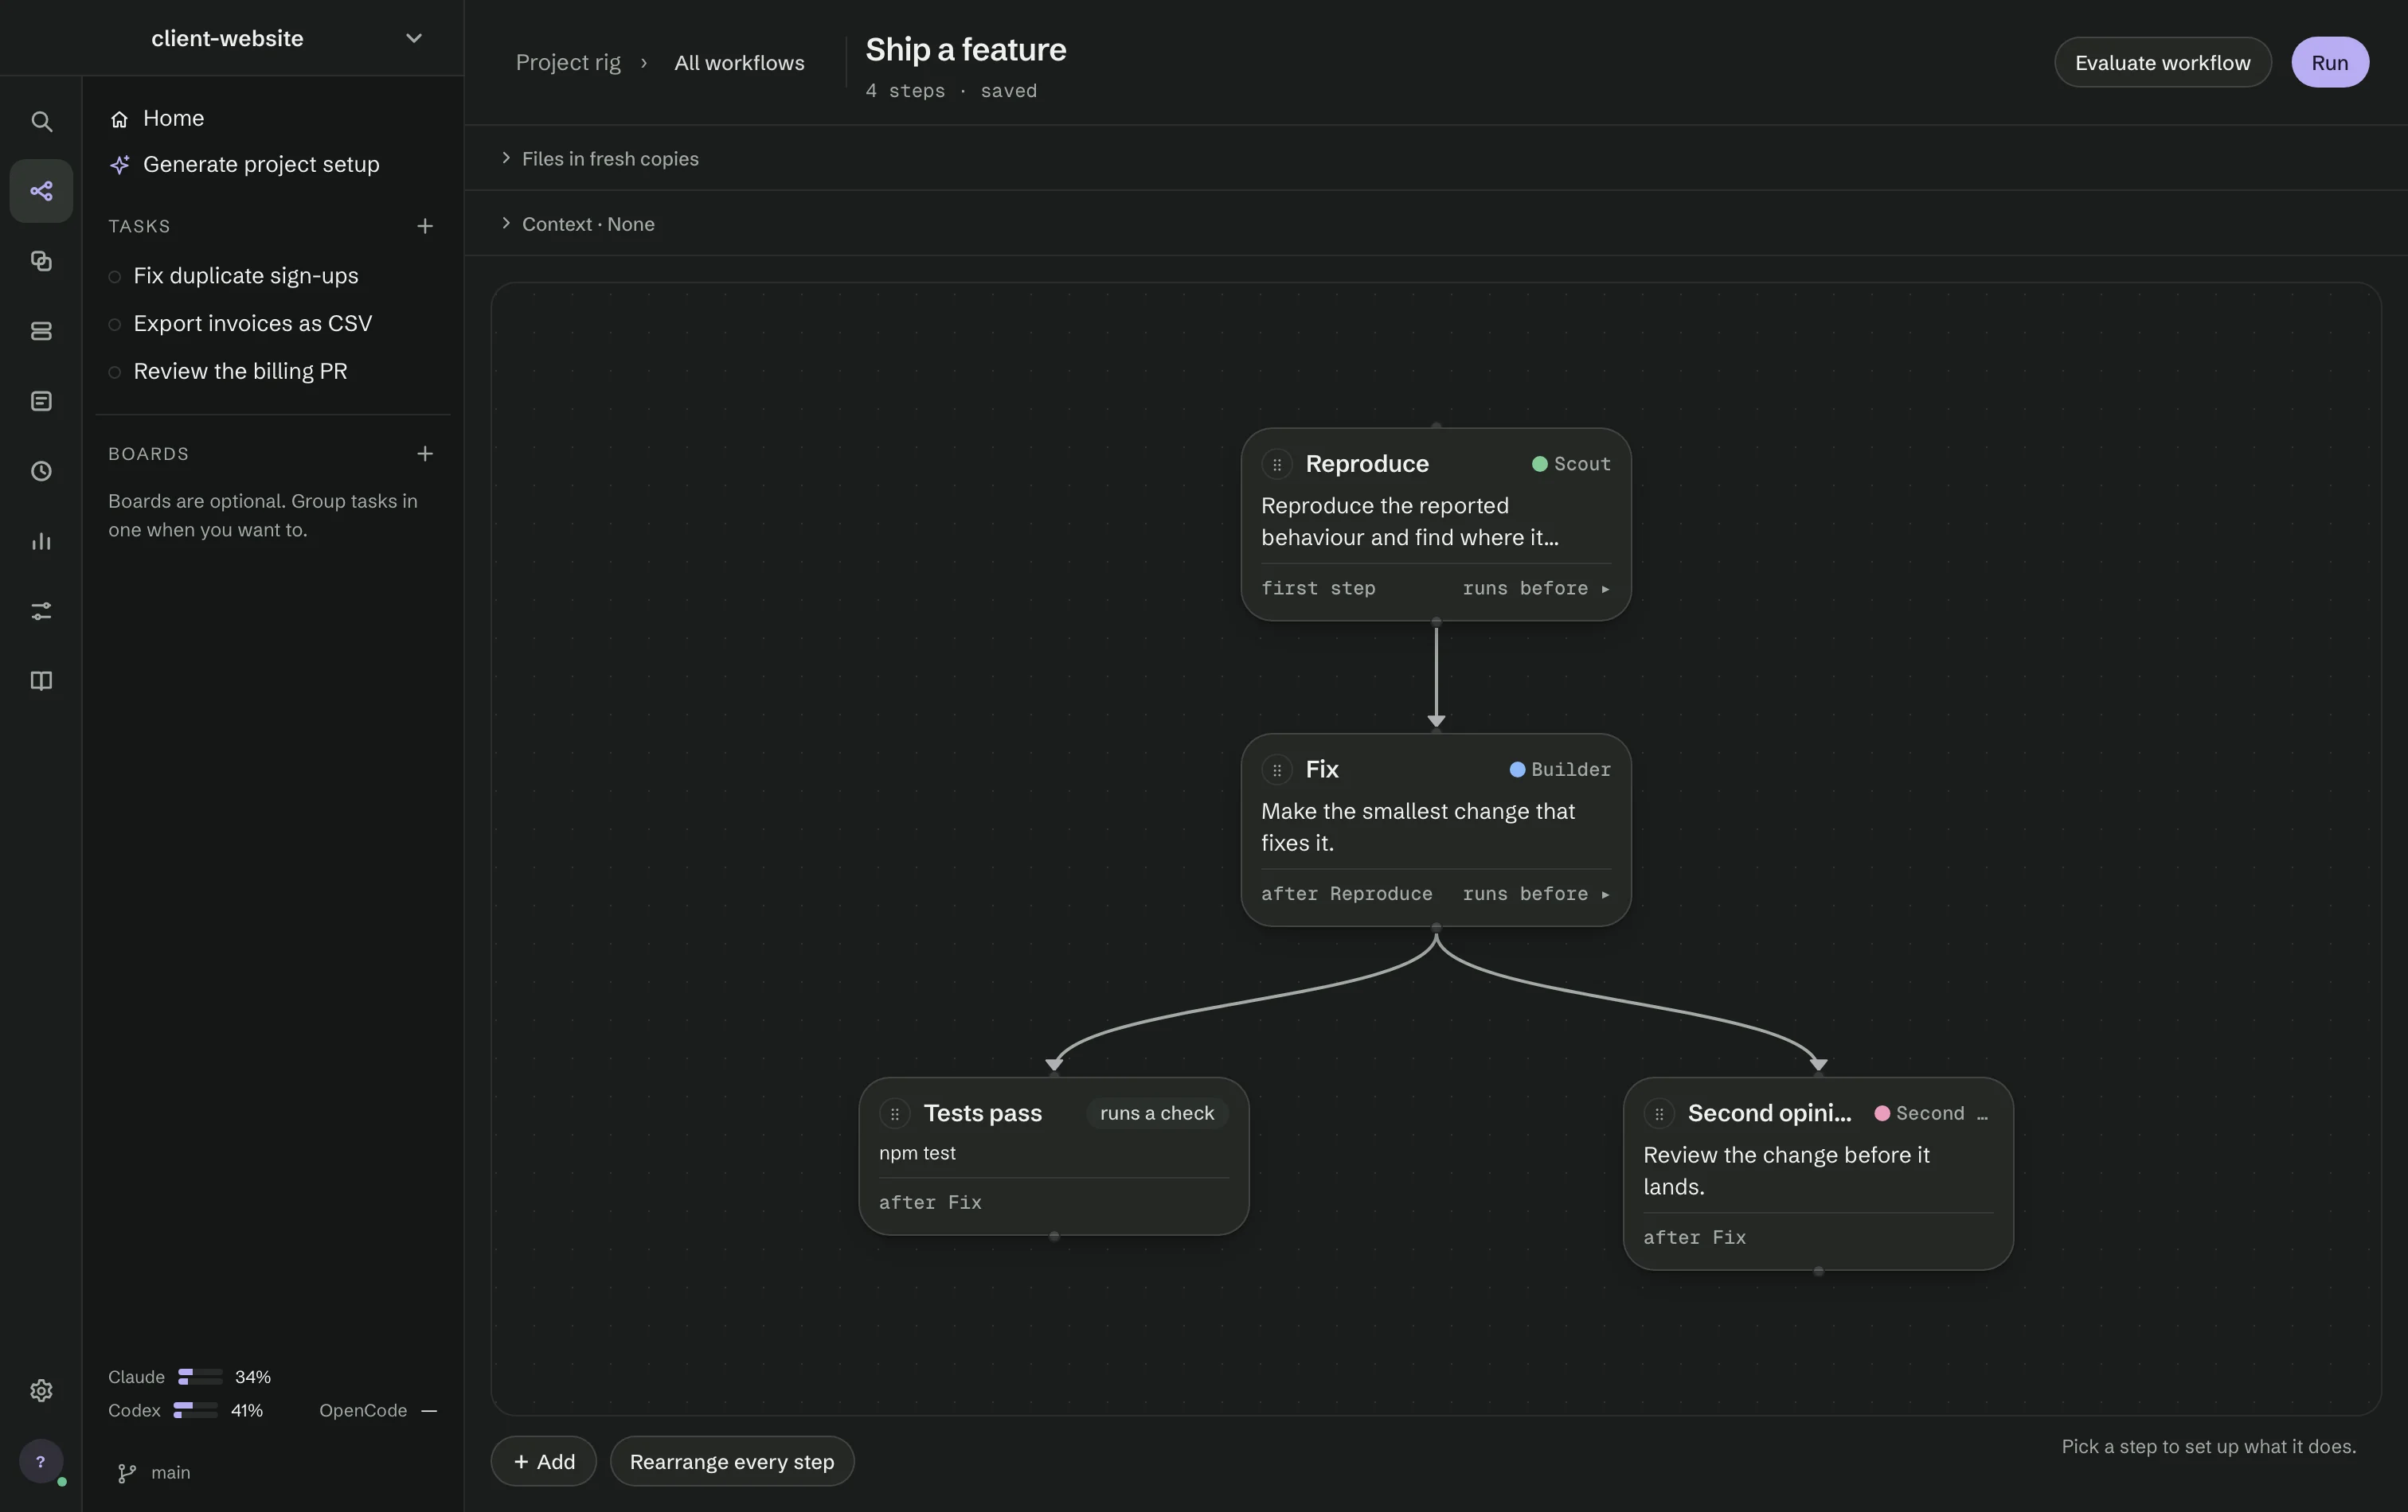The image size is (2408, 1512).
Task: Open the clock history sidebar icon
Action: click(41, 470)
